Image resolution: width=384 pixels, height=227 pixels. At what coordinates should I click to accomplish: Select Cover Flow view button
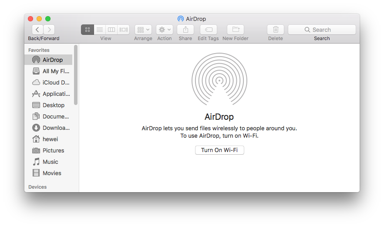[x=124, y=30]
